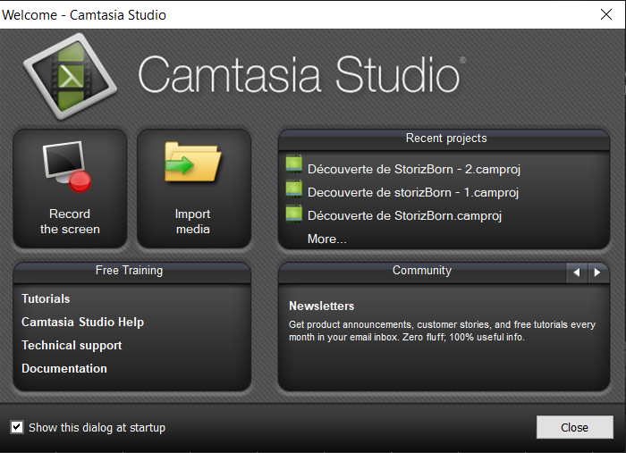Click the Close button
The width and height of the screenshot is (626, 453).
[x=574, y=427]
